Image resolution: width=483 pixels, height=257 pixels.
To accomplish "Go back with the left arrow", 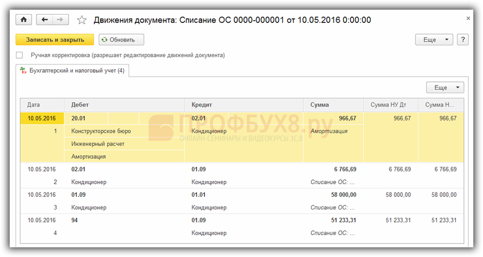I will (45, 20).
